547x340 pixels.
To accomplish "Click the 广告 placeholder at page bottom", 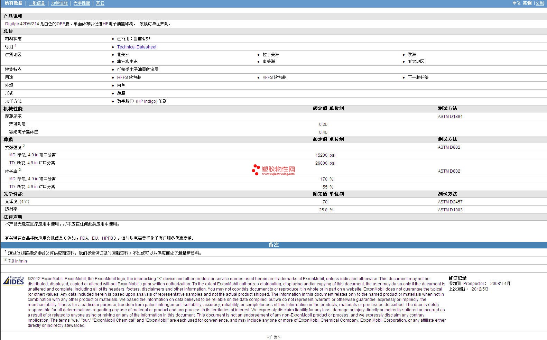I will pyautogui.click(x=273, y=337).
